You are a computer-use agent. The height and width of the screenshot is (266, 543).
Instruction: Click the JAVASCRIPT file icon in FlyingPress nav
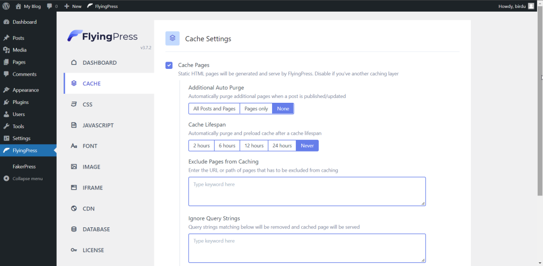pos(74,125)
